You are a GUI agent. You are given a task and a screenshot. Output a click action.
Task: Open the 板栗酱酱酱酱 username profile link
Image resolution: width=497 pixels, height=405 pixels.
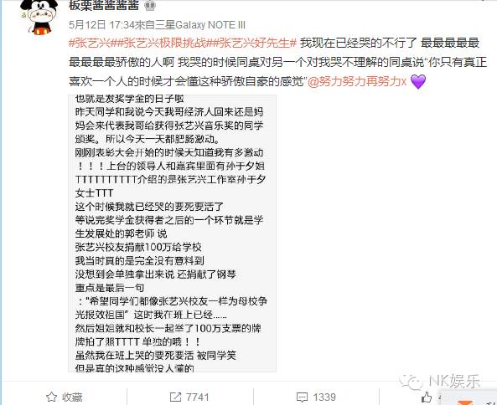point(104,5)
